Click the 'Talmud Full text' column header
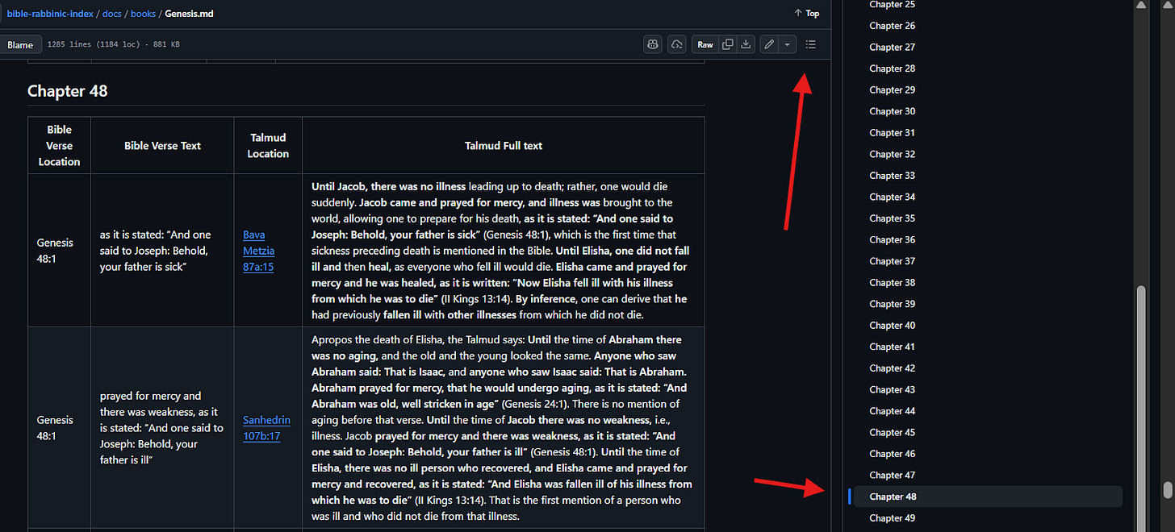 (x=504, y=146)
